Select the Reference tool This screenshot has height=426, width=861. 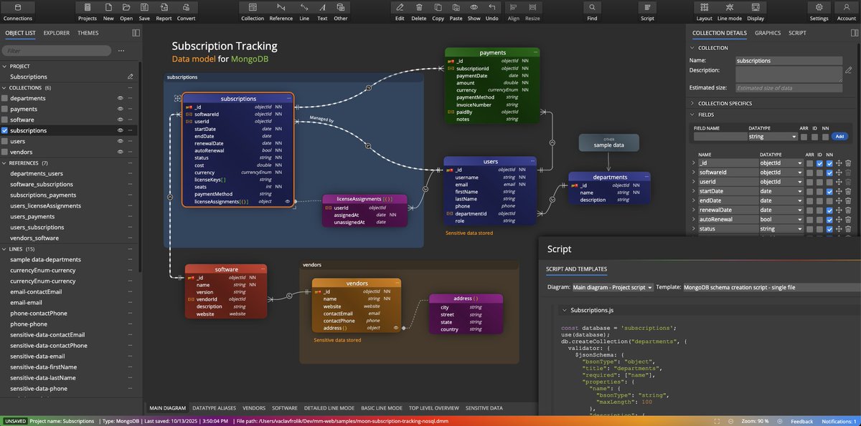(281, 11)
